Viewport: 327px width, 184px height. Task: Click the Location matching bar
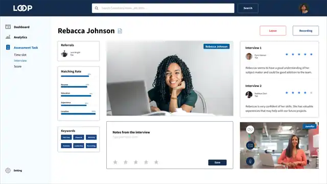(78, 113)
